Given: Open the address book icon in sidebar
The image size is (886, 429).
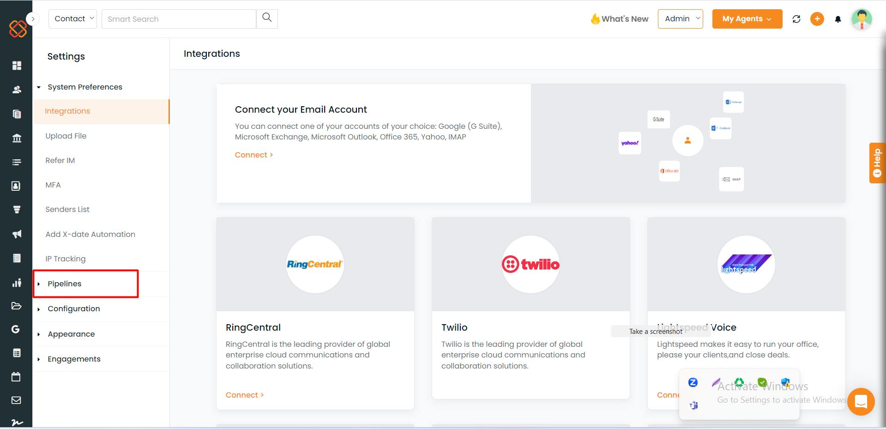Looking at the screenshot, I should pyautogui.click(x=16, y=186).
